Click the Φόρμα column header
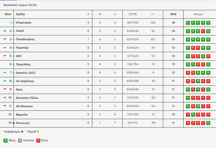 198,14
